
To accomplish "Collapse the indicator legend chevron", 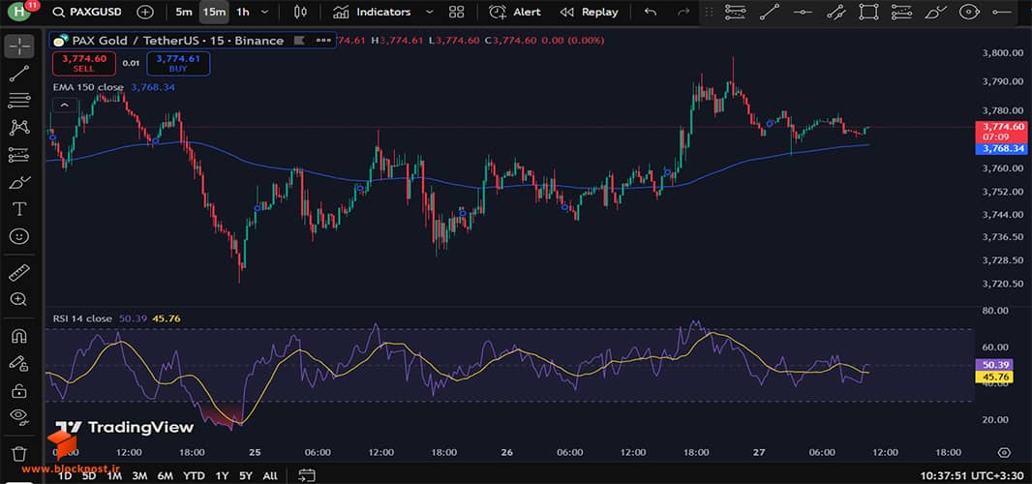I will pyautogui.click(x=65, y=105).
